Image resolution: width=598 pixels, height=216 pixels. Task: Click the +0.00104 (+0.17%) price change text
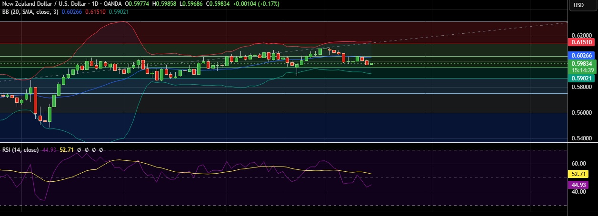click(x=257, y=4)
